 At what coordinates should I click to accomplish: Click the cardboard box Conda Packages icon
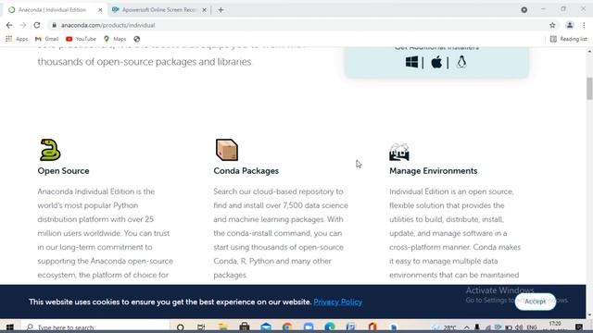coord(226,150)
